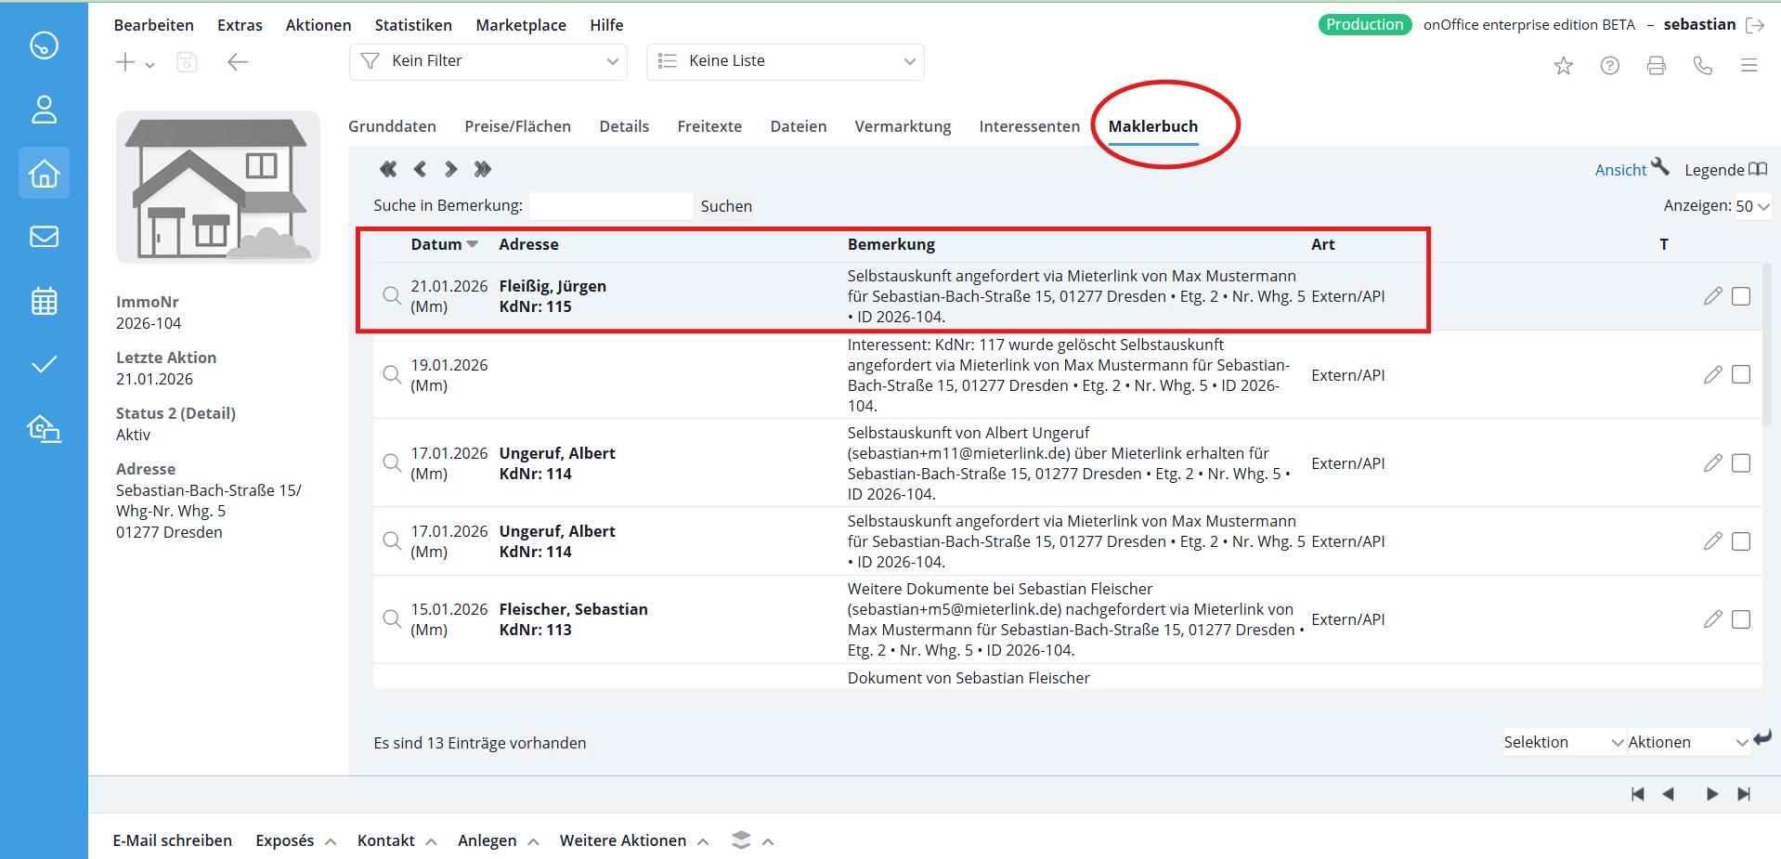Click the phone icon in header

[1702, 66]
